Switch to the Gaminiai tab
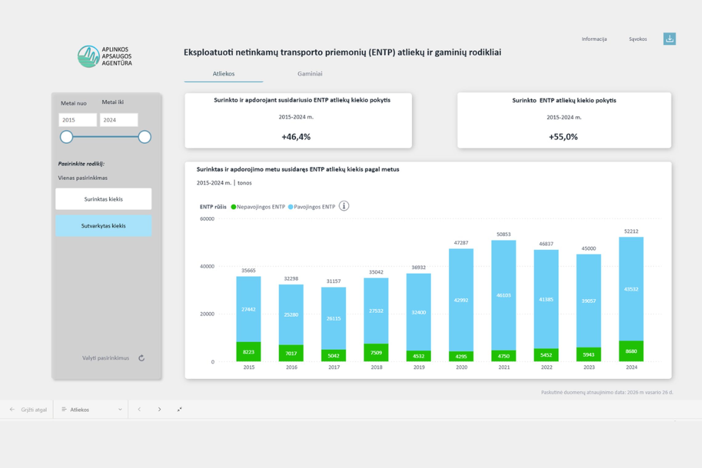The image size is (702, 468). [x=310, y=74]
